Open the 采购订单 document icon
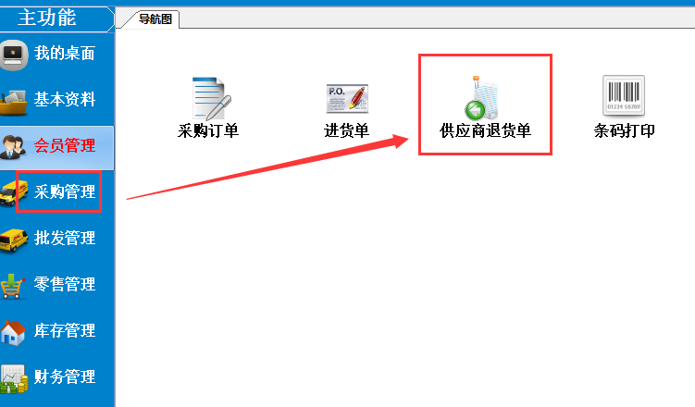 click(211, 98)
